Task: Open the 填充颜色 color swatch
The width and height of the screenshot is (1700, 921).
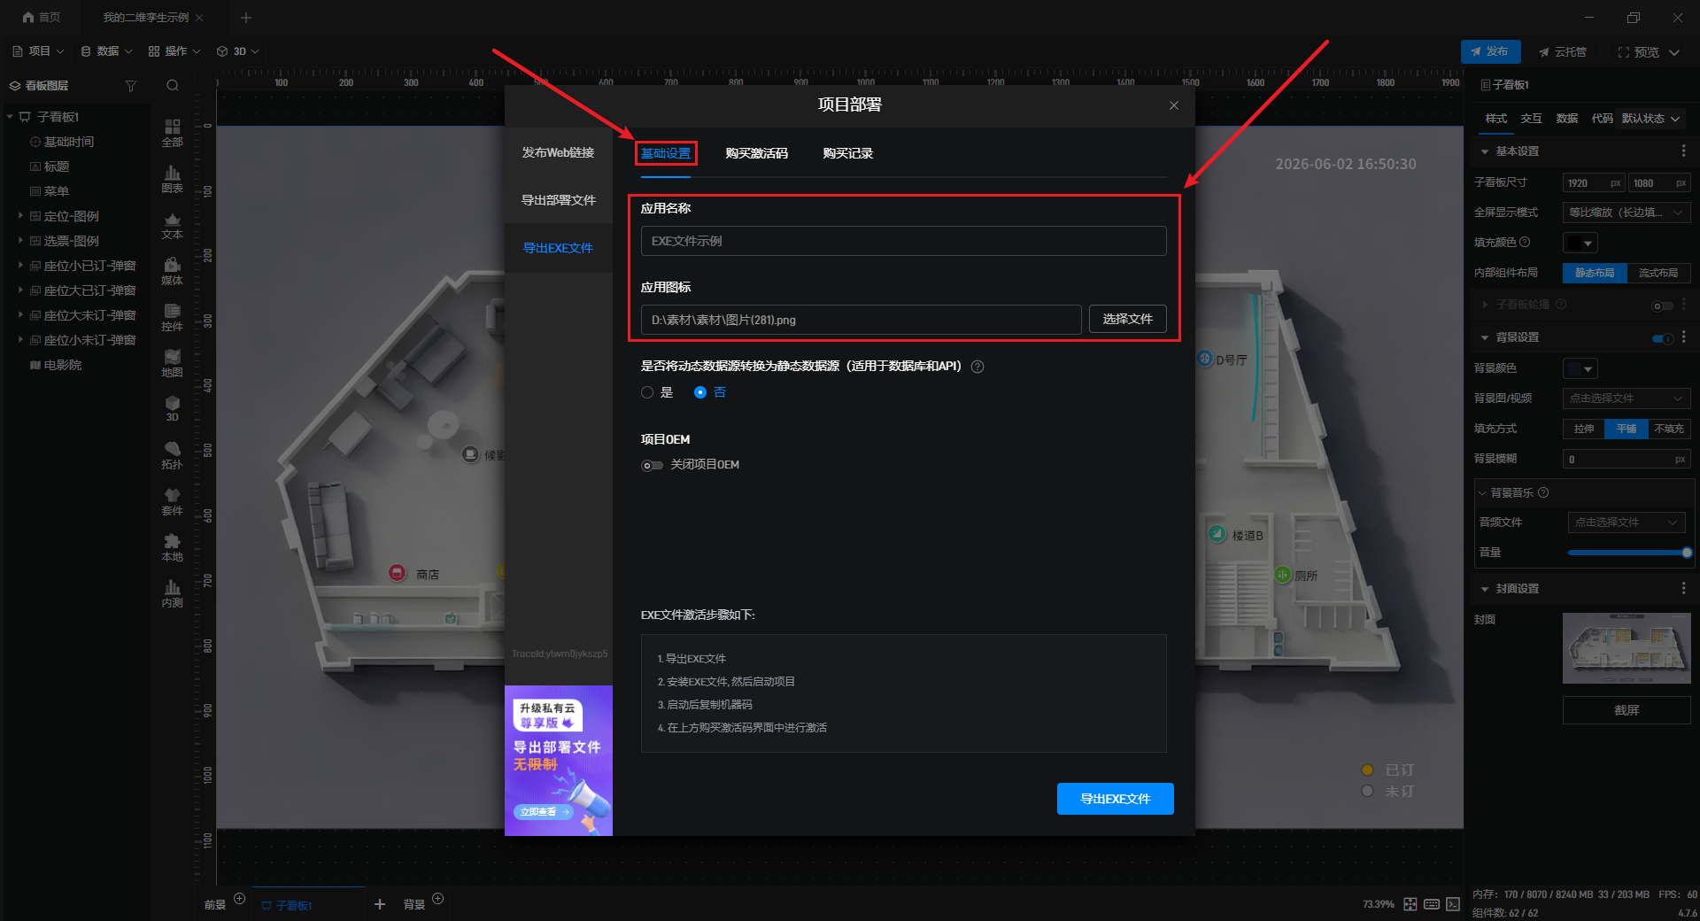Action: tap(1580, 243)
